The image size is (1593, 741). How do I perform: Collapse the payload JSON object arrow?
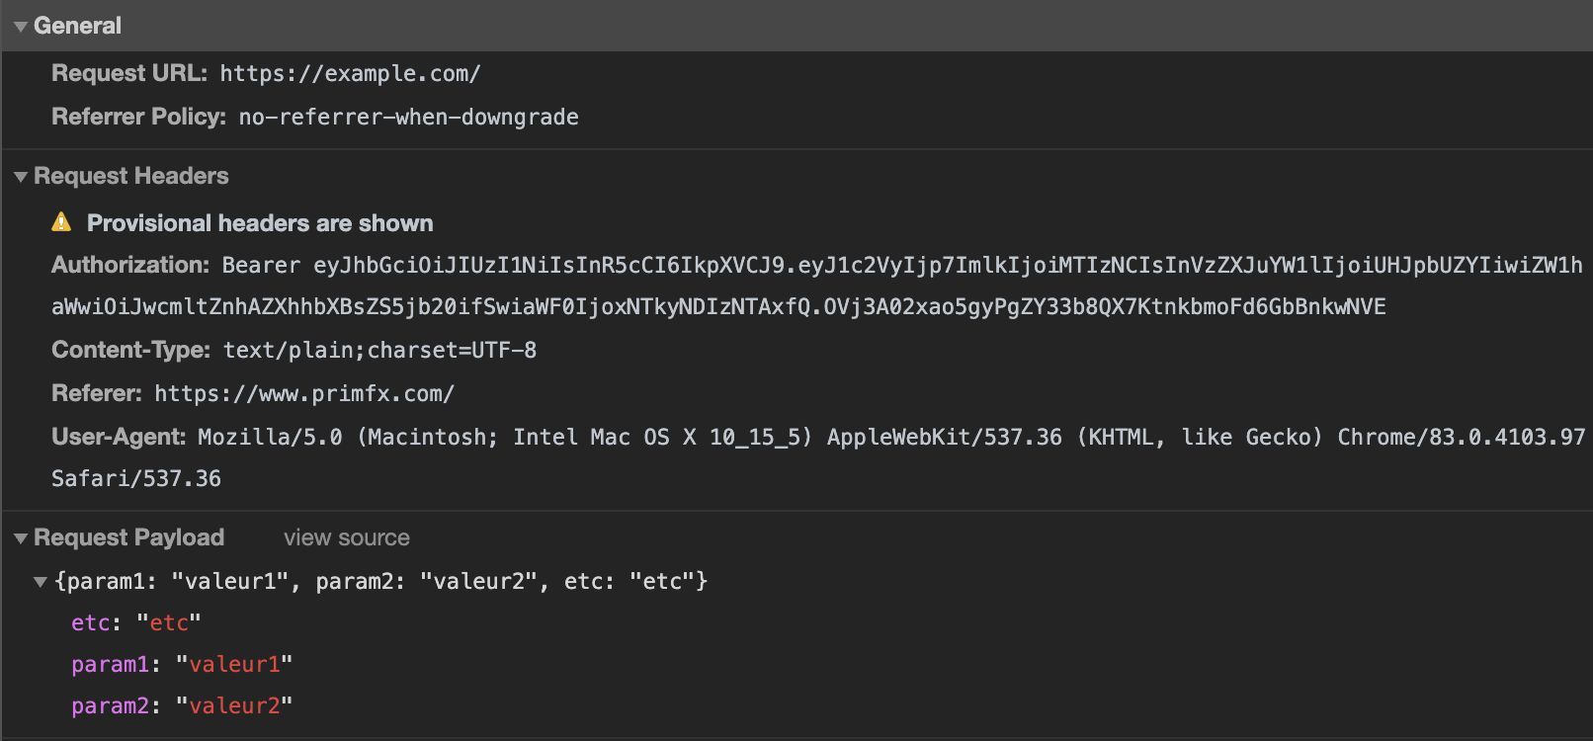41,582
